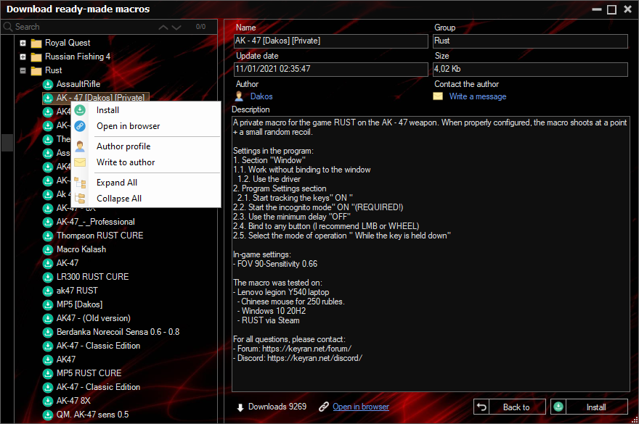Image resolution: width=639 pixels, height=424 pixels.
Task: Go to next search result with down arrow
Action: pos(176,28)
